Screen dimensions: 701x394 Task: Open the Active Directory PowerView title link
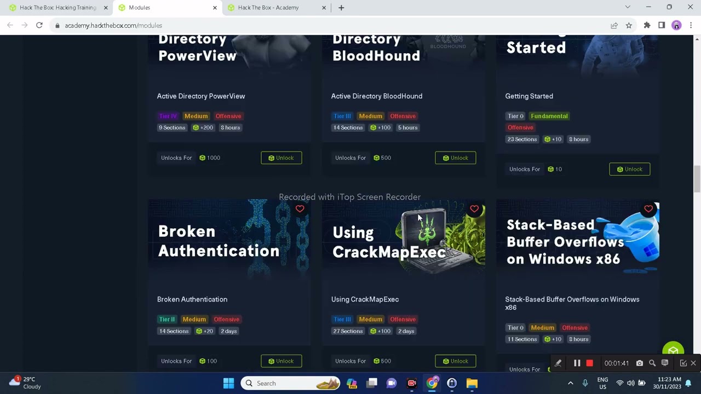tap(201, 96)
